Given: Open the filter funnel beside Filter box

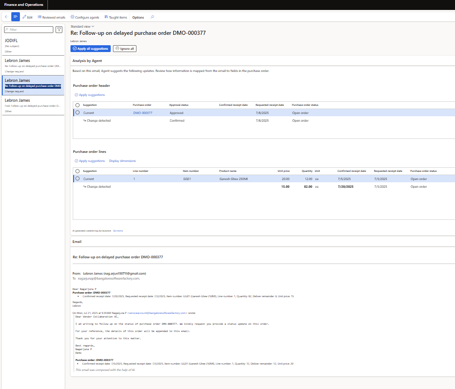Looking at the screenshot, I should click(59, 29).
